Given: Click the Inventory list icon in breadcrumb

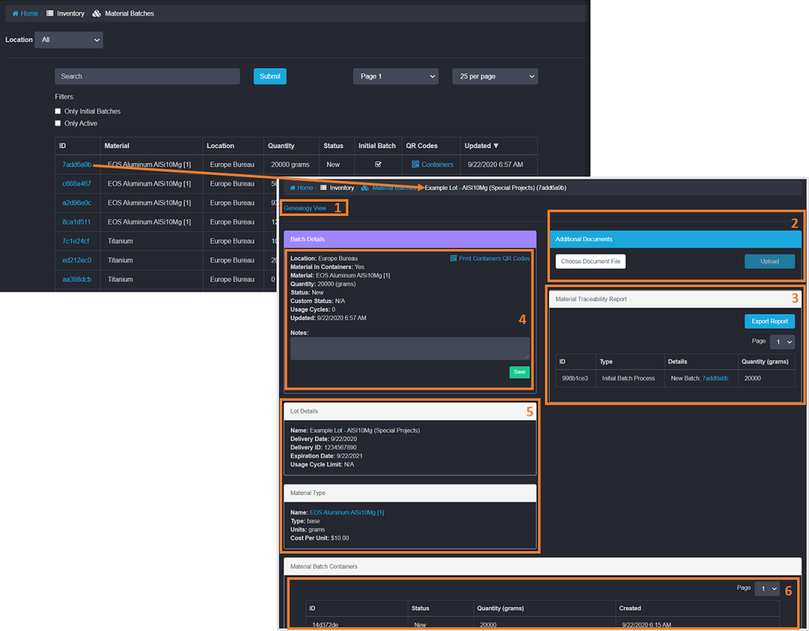Looking at the screenshot, I should (x=51, y=13).
